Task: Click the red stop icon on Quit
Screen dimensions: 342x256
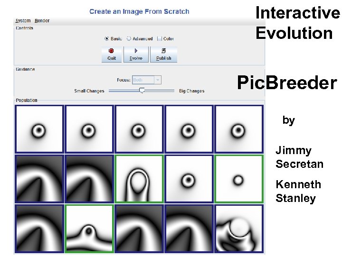Action: [x=111, y=51]
